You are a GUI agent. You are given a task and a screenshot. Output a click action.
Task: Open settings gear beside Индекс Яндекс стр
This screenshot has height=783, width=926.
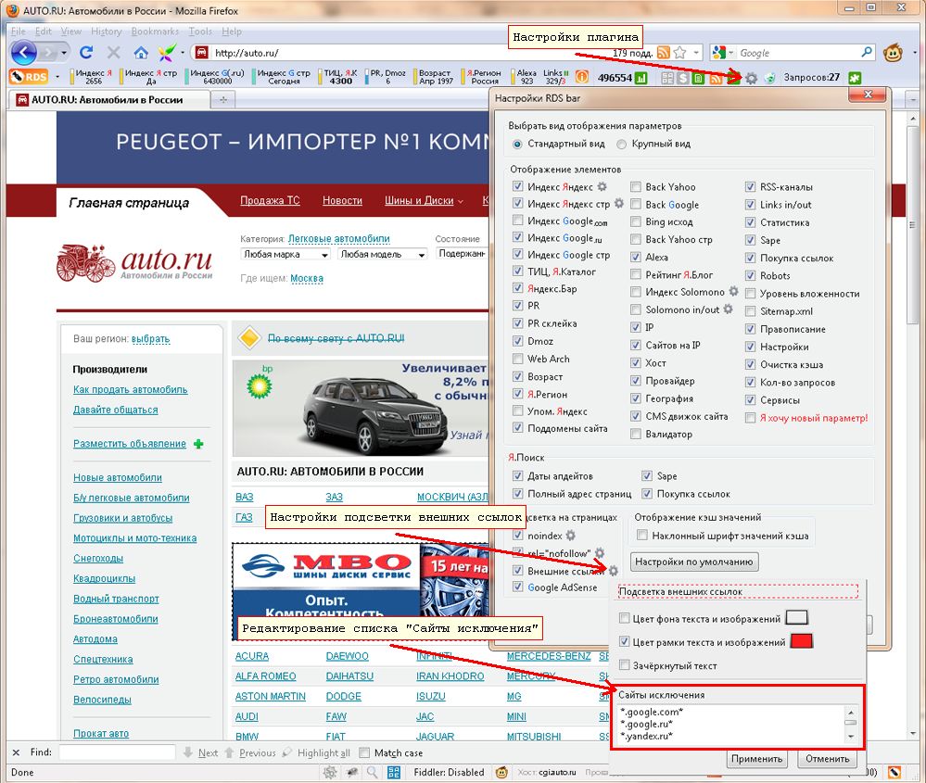pyautogui.click(x=619, y=203)
